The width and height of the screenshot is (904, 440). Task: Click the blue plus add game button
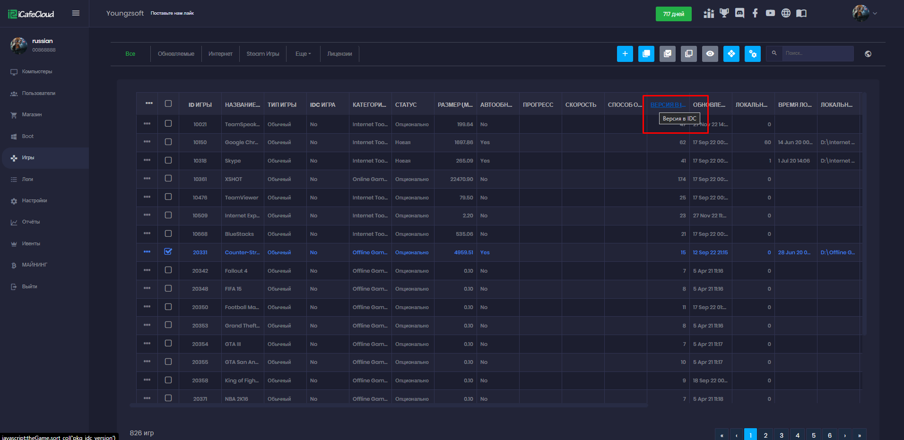coord(625,54)
